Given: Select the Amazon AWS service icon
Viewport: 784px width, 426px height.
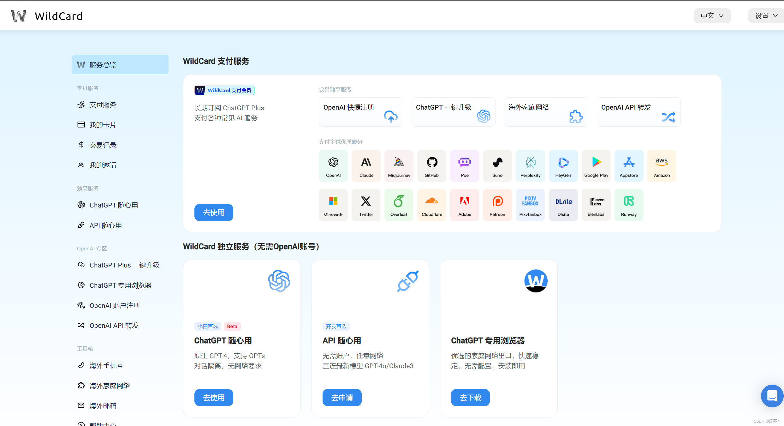Looking at the screenshot, I should click(661, 165).
